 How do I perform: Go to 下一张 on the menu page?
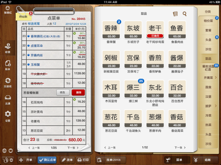tap(180, 148)
